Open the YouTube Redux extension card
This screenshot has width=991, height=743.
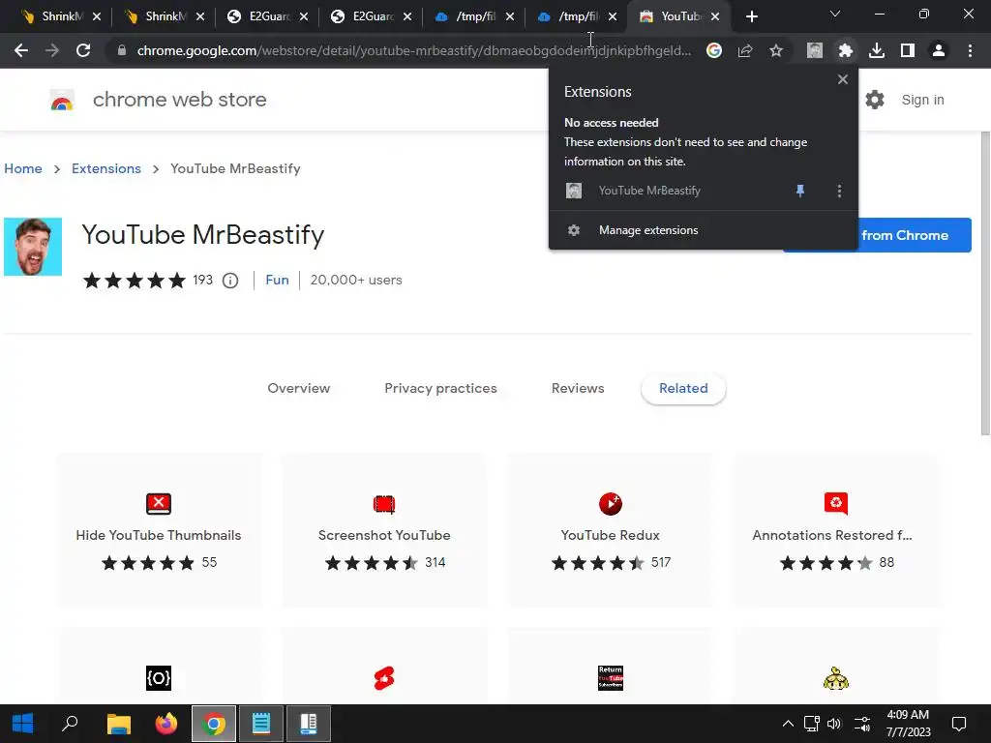tap(610, 531)
